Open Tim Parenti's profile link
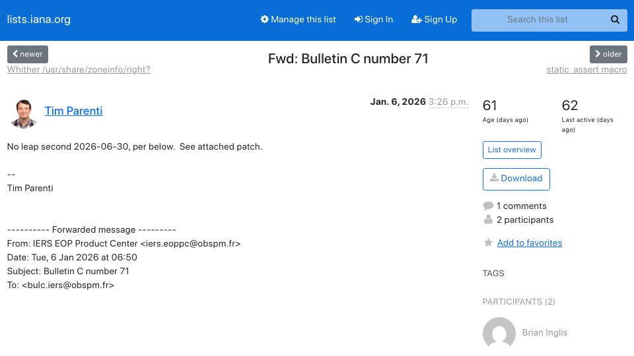 point(73,111)
